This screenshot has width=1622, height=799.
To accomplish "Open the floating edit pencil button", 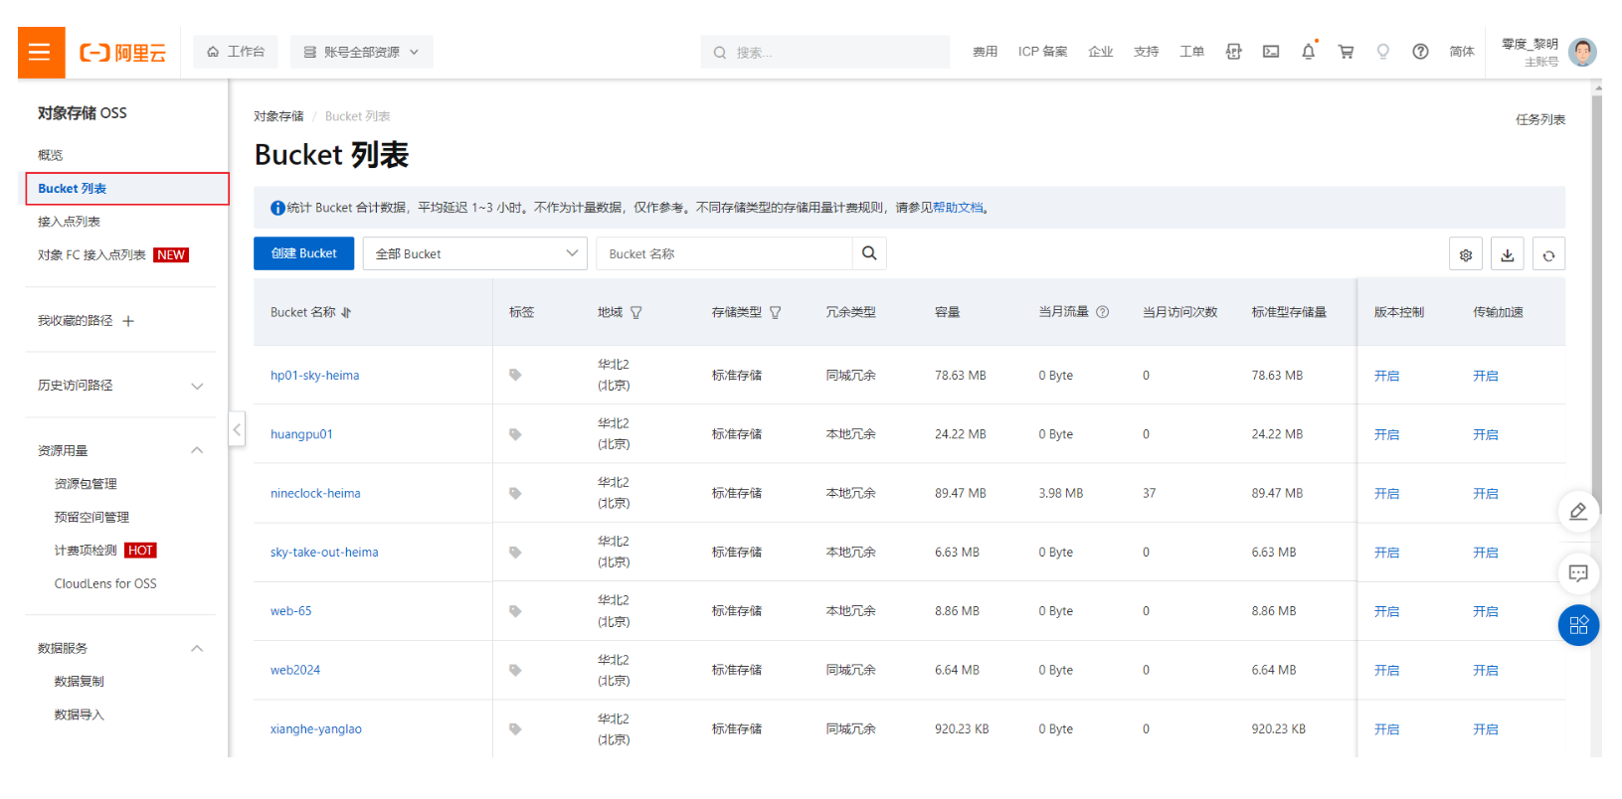I will click(1578, 511).
